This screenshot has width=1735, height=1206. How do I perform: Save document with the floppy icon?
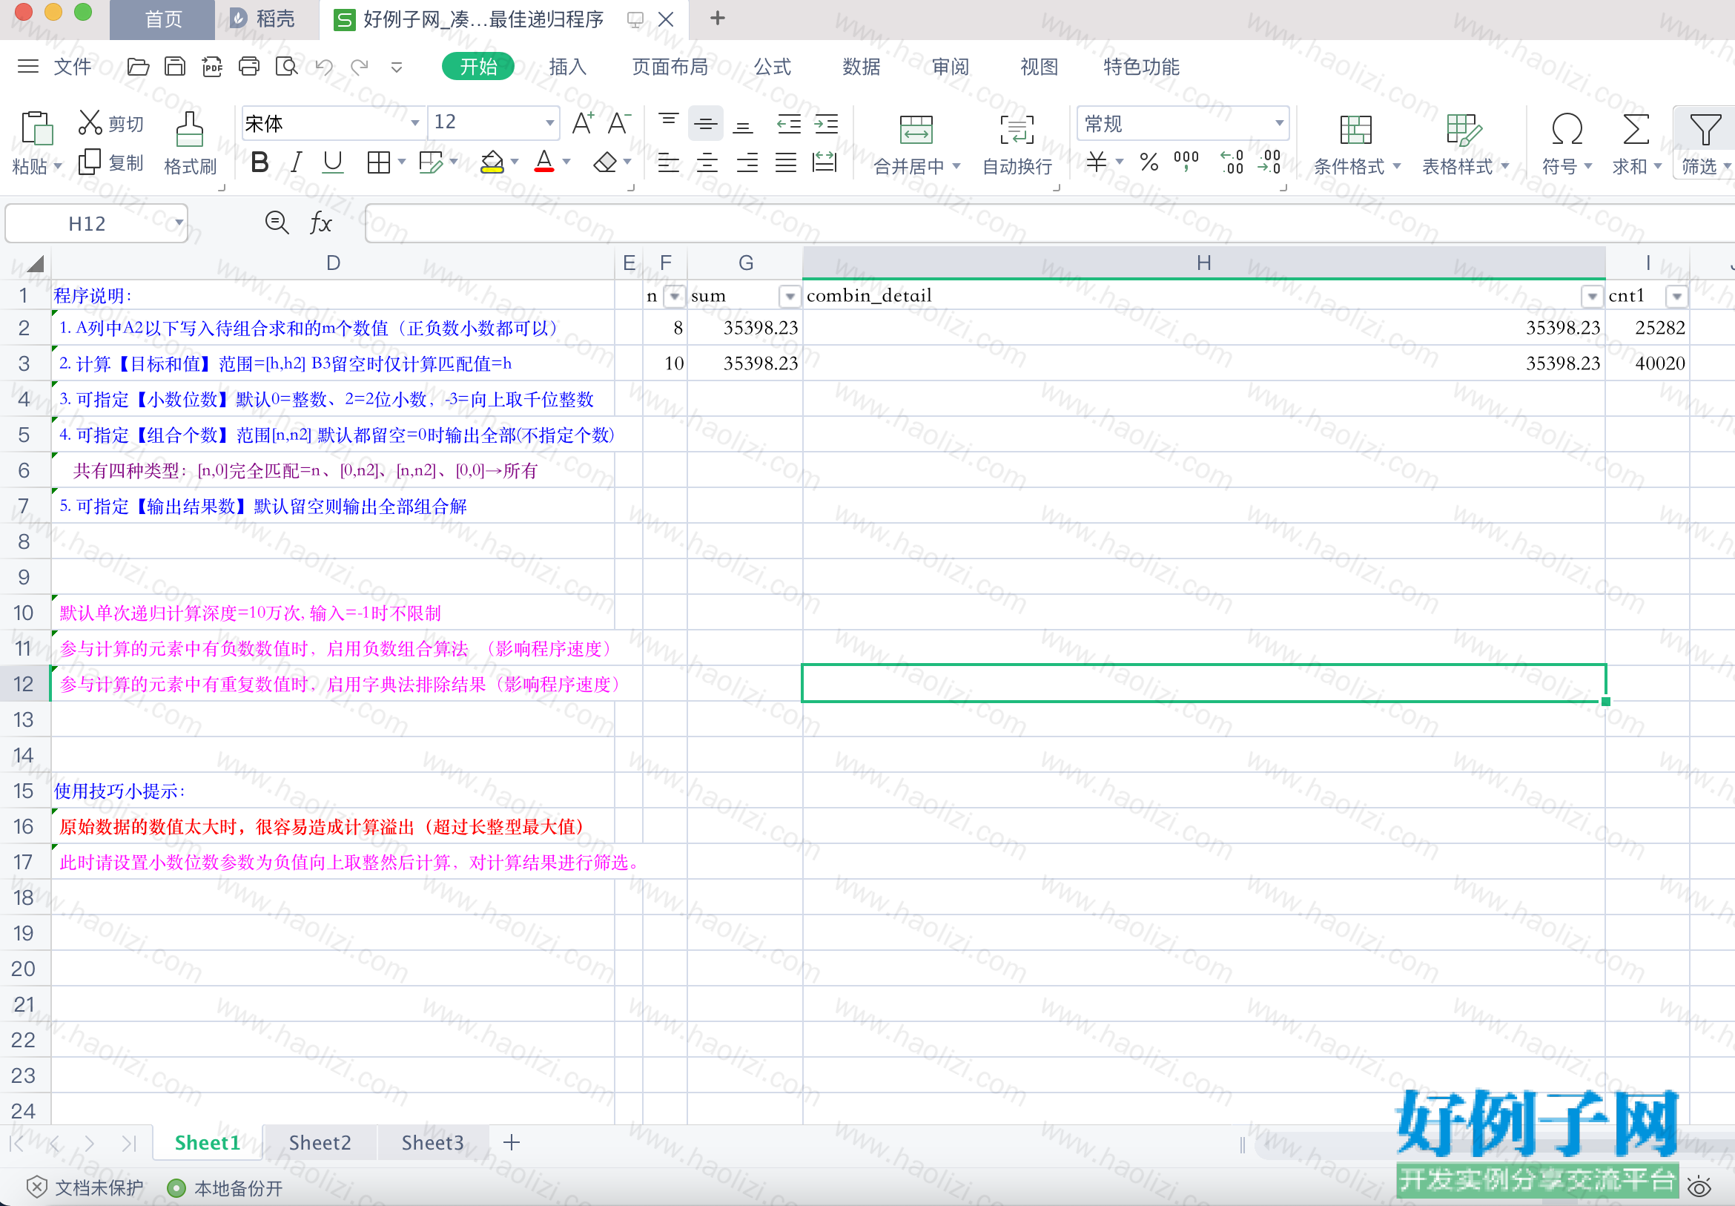click(x=174, y=67)
